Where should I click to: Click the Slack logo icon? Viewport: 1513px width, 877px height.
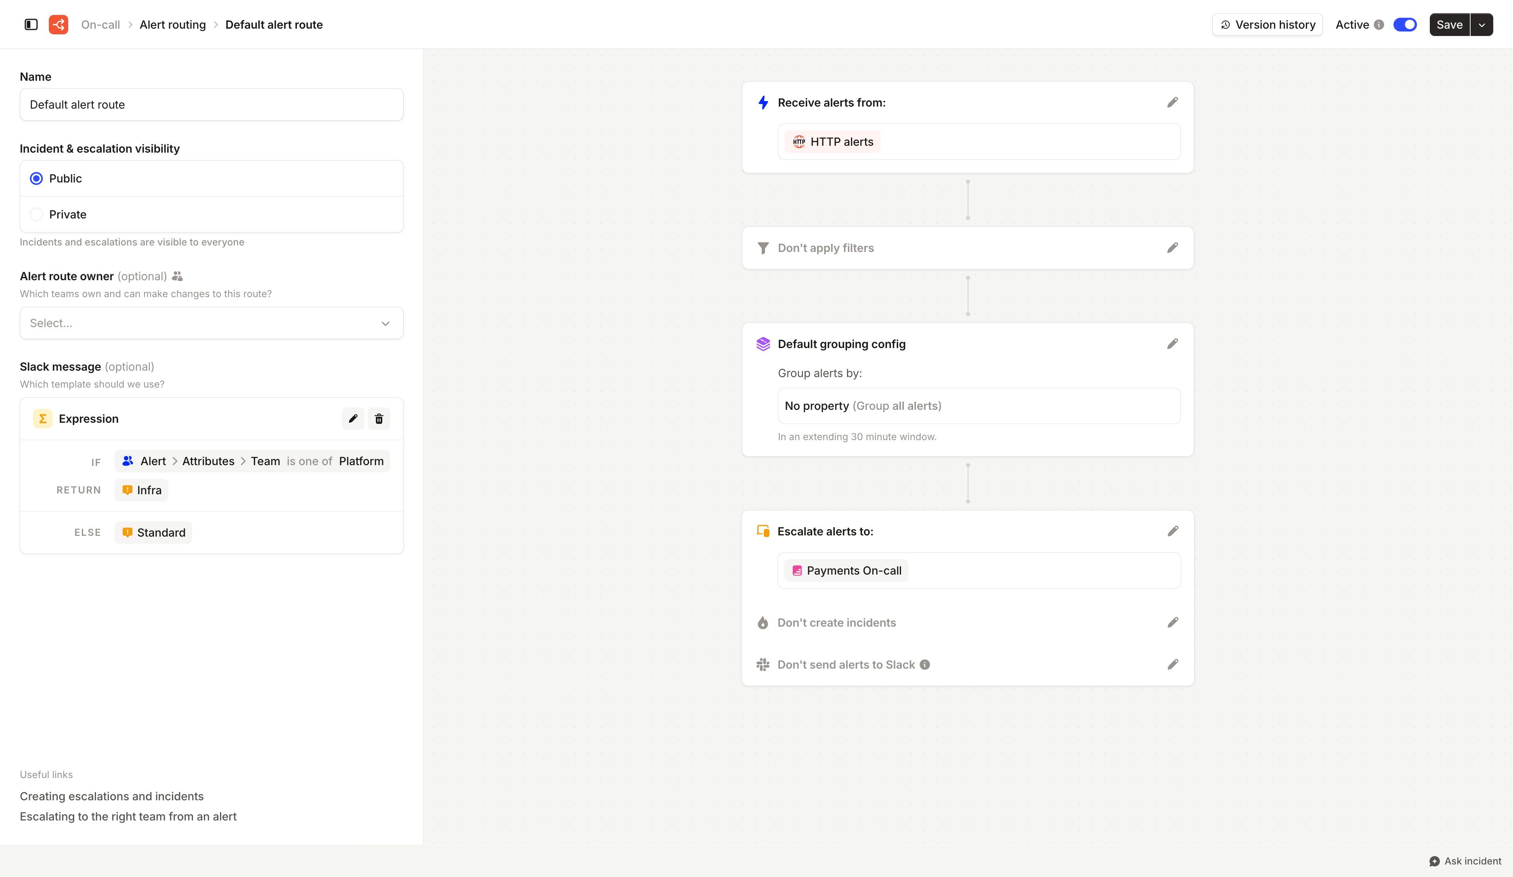[x=763, y=665]
